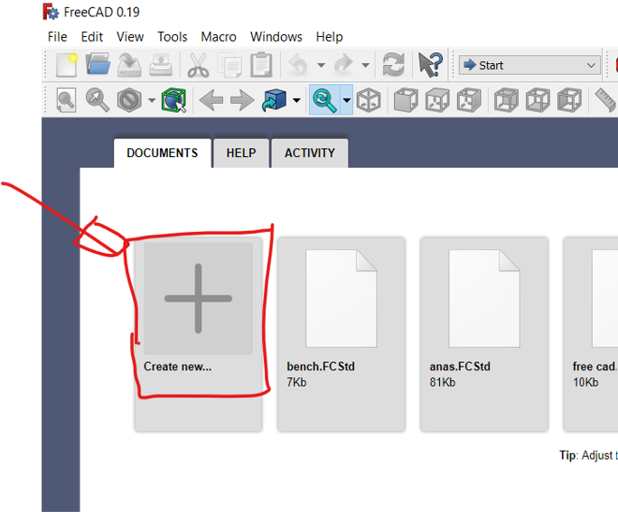
Task: Click the Open file folder icon
Action: coord(98,65)
